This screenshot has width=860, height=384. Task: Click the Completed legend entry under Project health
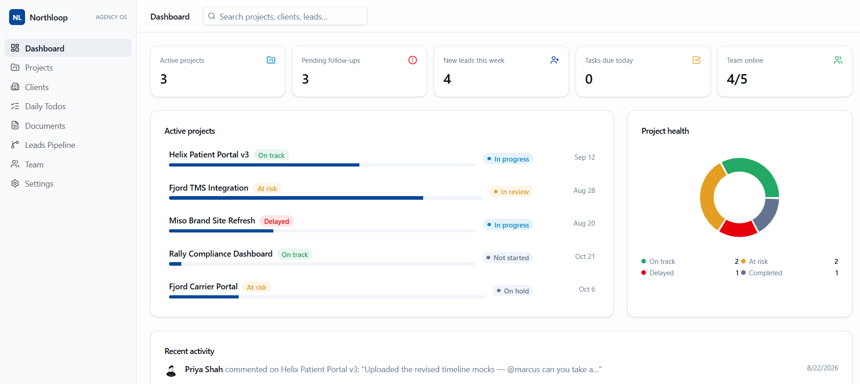[x=789, y=273]
